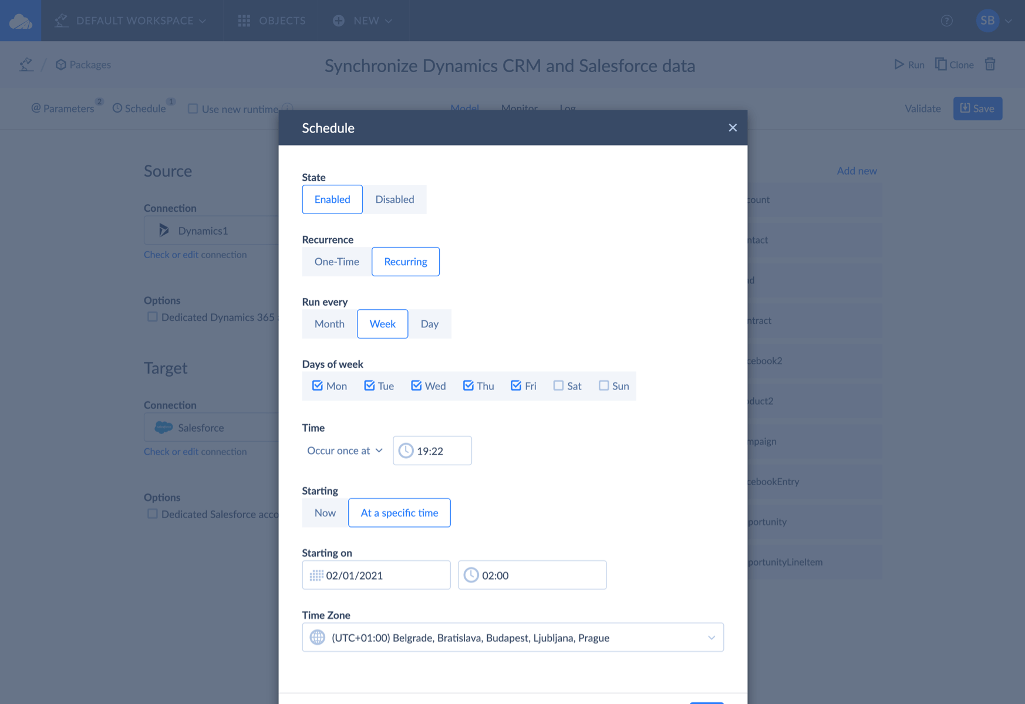Image resolution: width=1025 pixels, height=704 pixels.
Task: Click the Objects grid icon in top bar
Action: click(x=244, y=20)
